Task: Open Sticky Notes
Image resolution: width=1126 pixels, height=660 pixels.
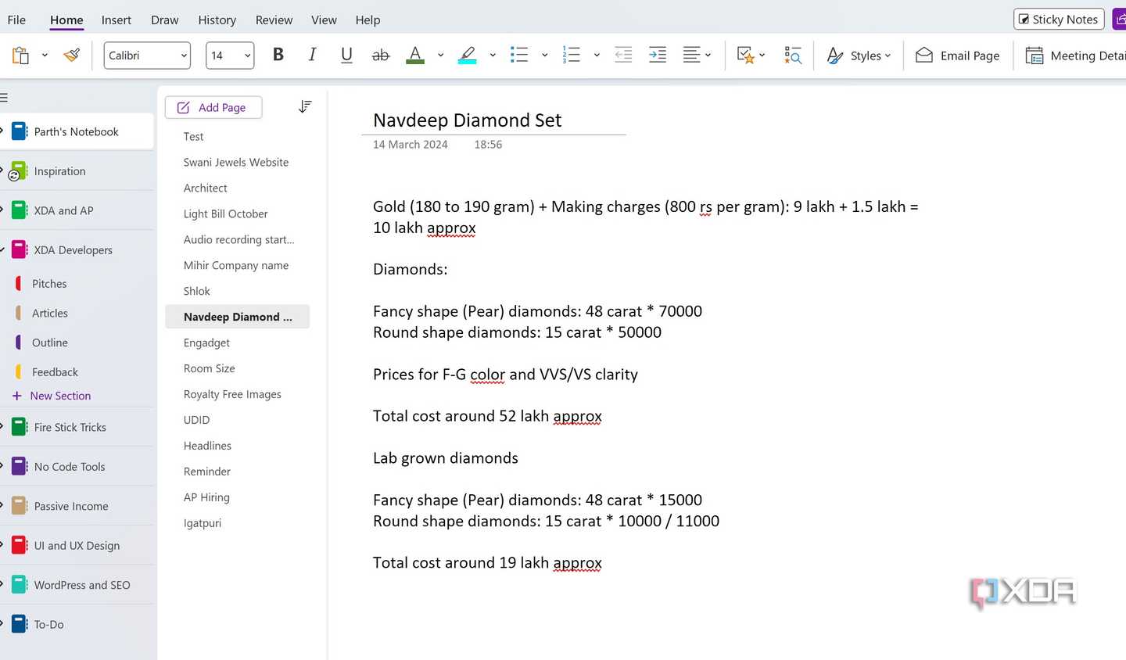Action: pos(1059,20)
